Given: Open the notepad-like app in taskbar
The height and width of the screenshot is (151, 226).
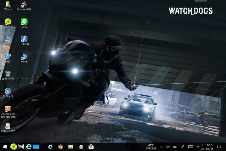Looking at the screenshot, I should click(x=81, y=147).
